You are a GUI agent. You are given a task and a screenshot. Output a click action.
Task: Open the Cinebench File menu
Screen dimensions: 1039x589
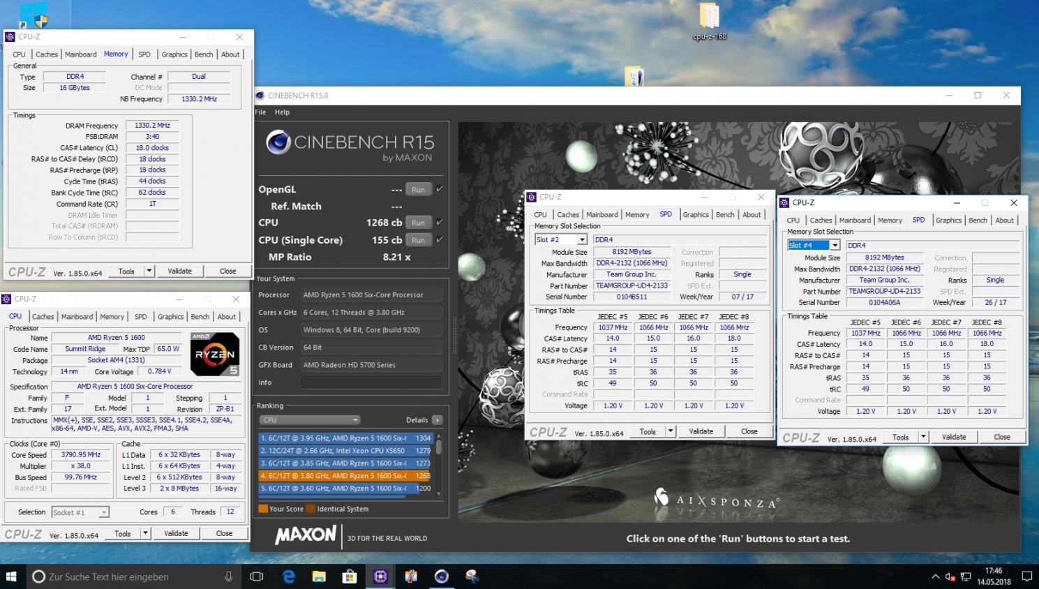click(x=260, y=112)
